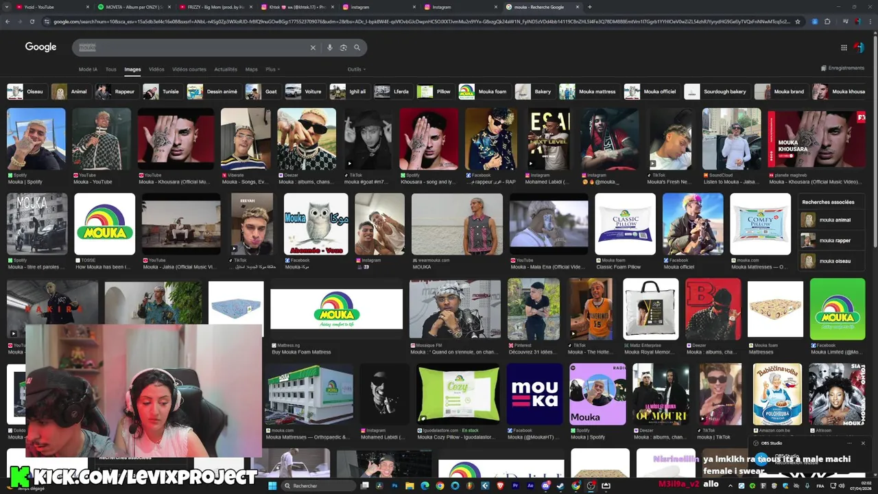Screen dimensions: 878x494
Task: Open the Kick app taskbar icon
Action: [485, 486]
